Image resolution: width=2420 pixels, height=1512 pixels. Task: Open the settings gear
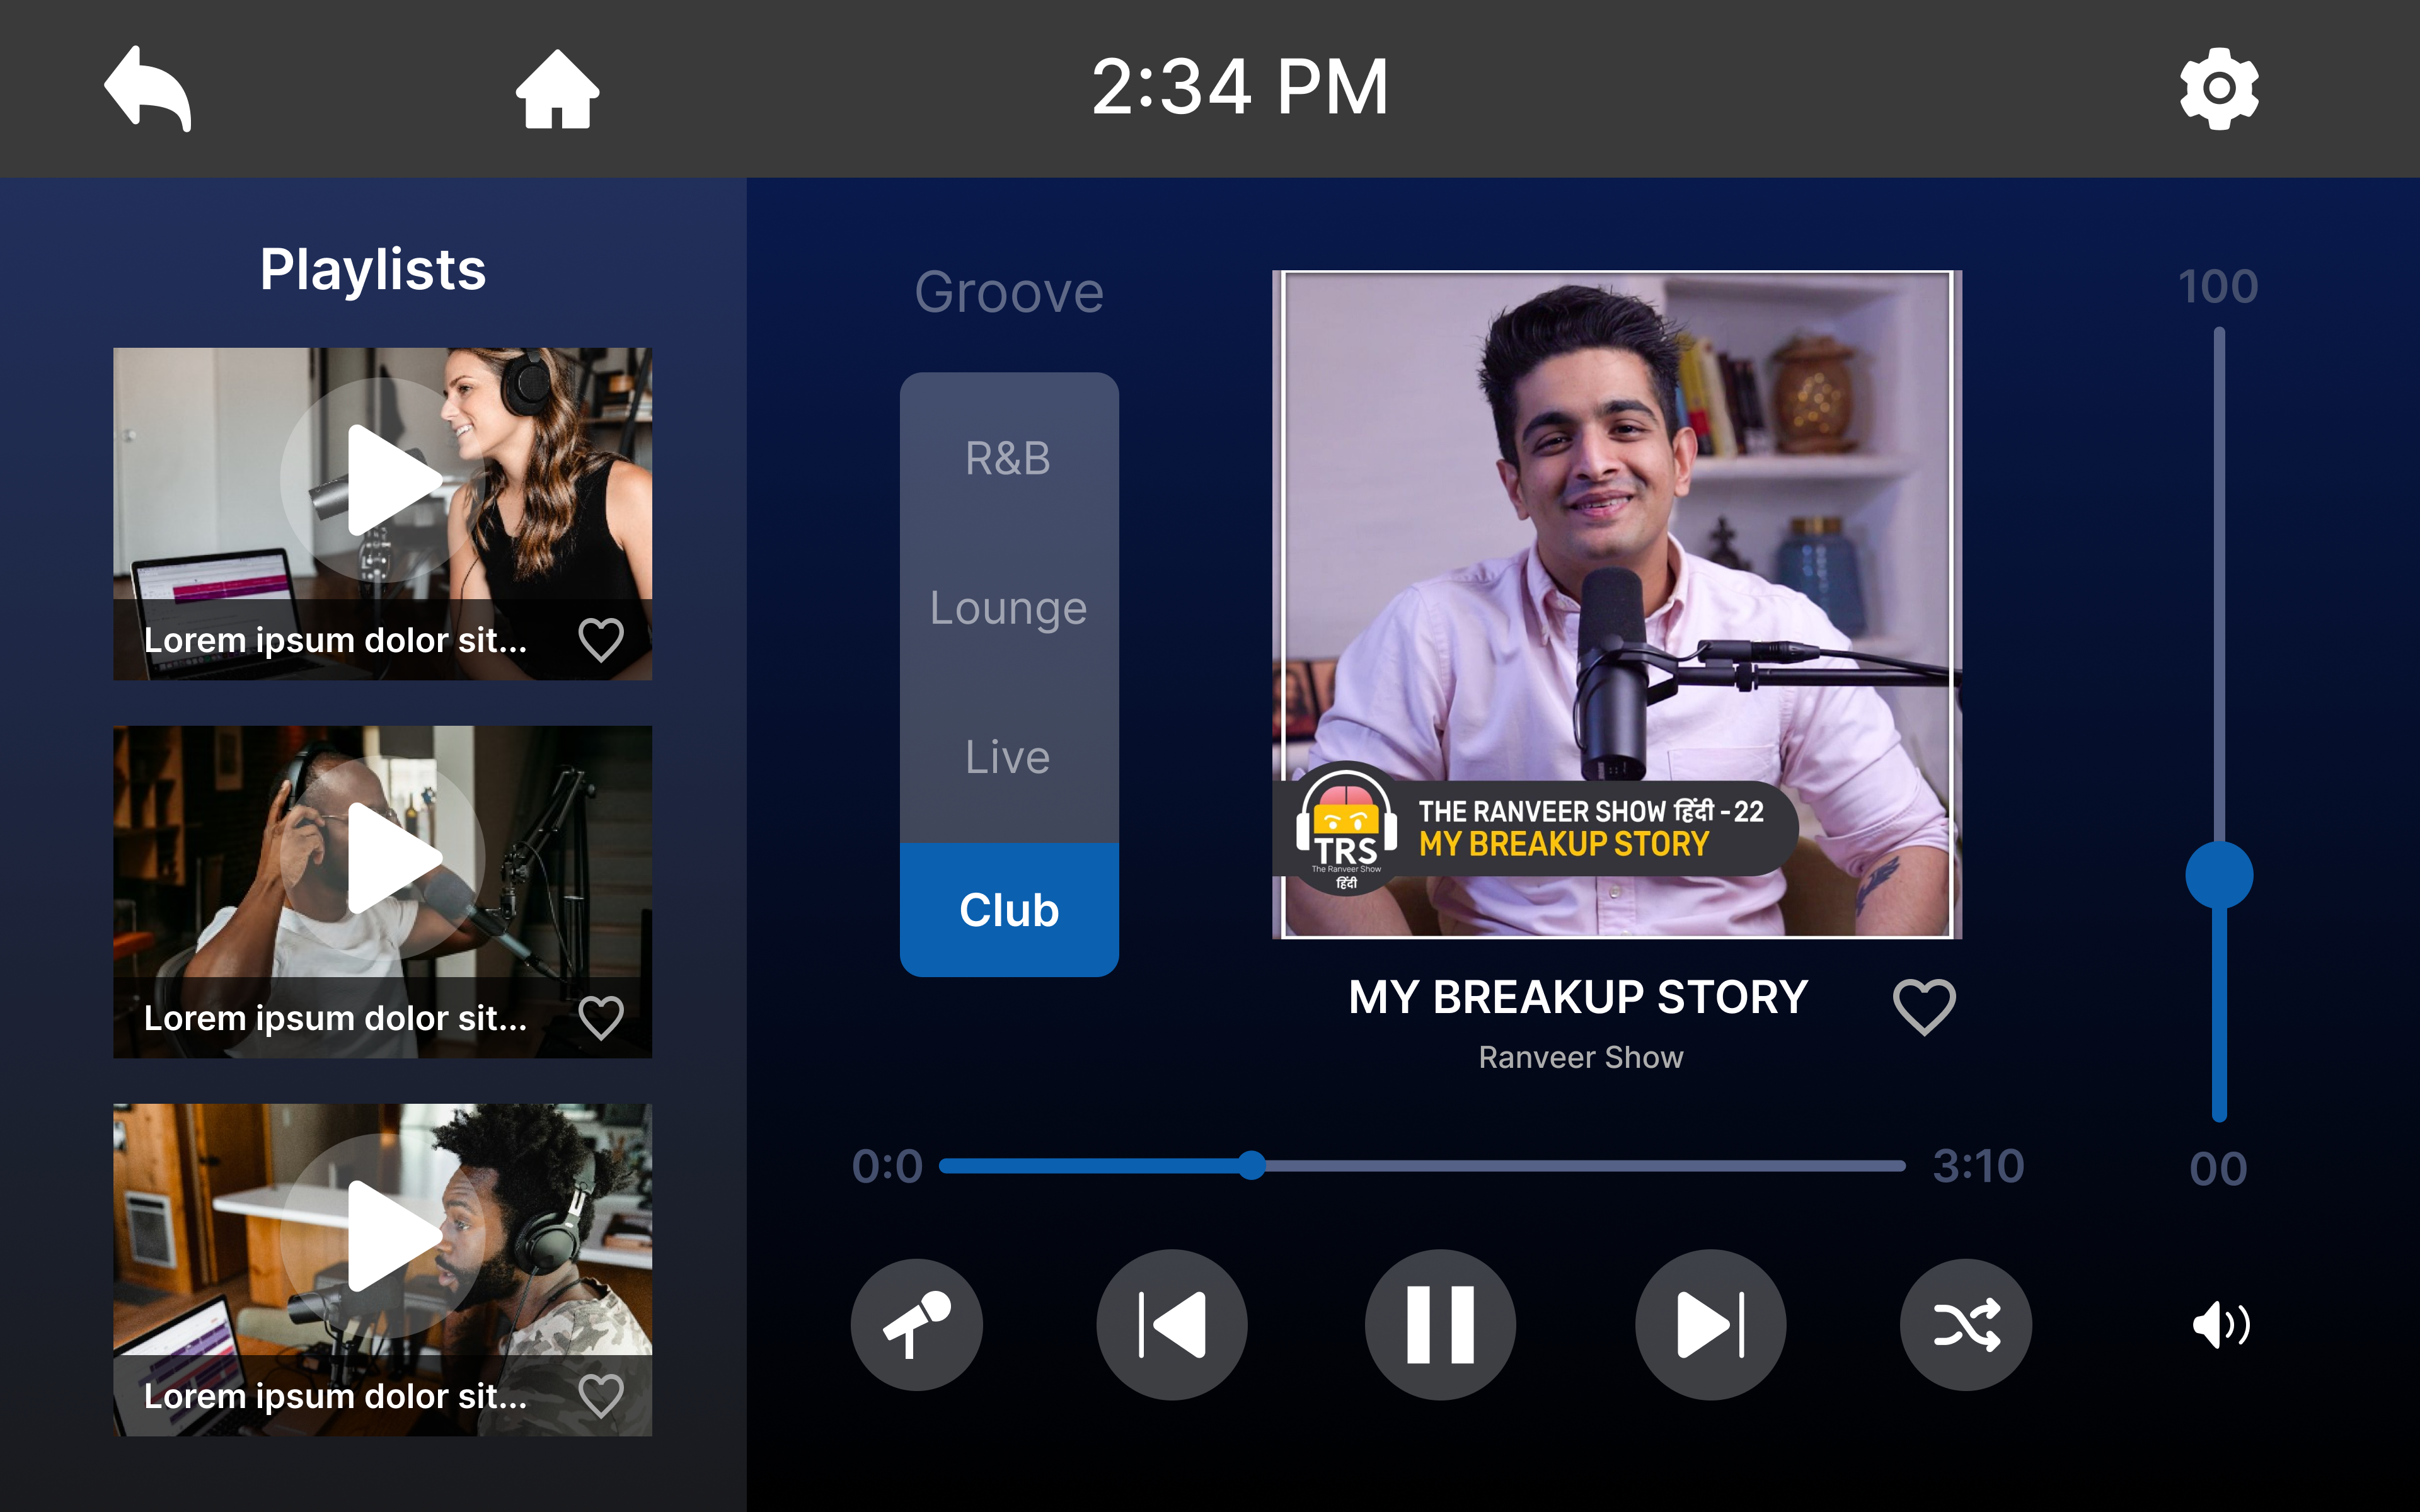tap(2218, 89)
